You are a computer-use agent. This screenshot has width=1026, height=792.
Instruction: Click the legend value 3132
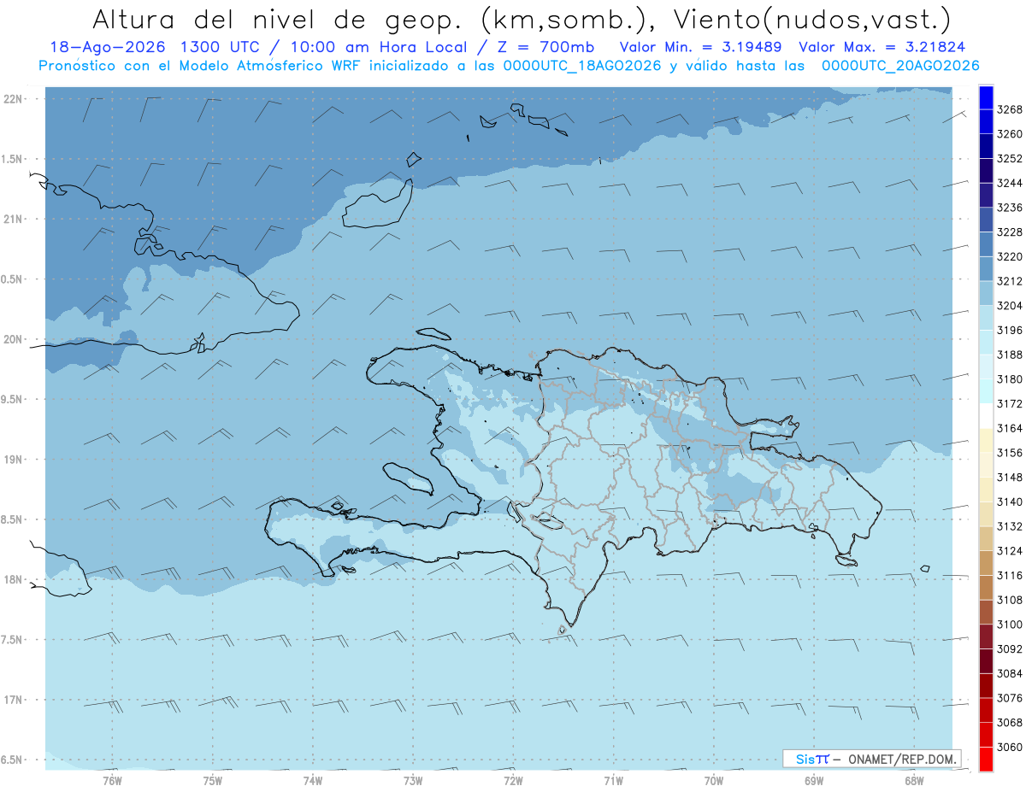[x=1010, y=526]
